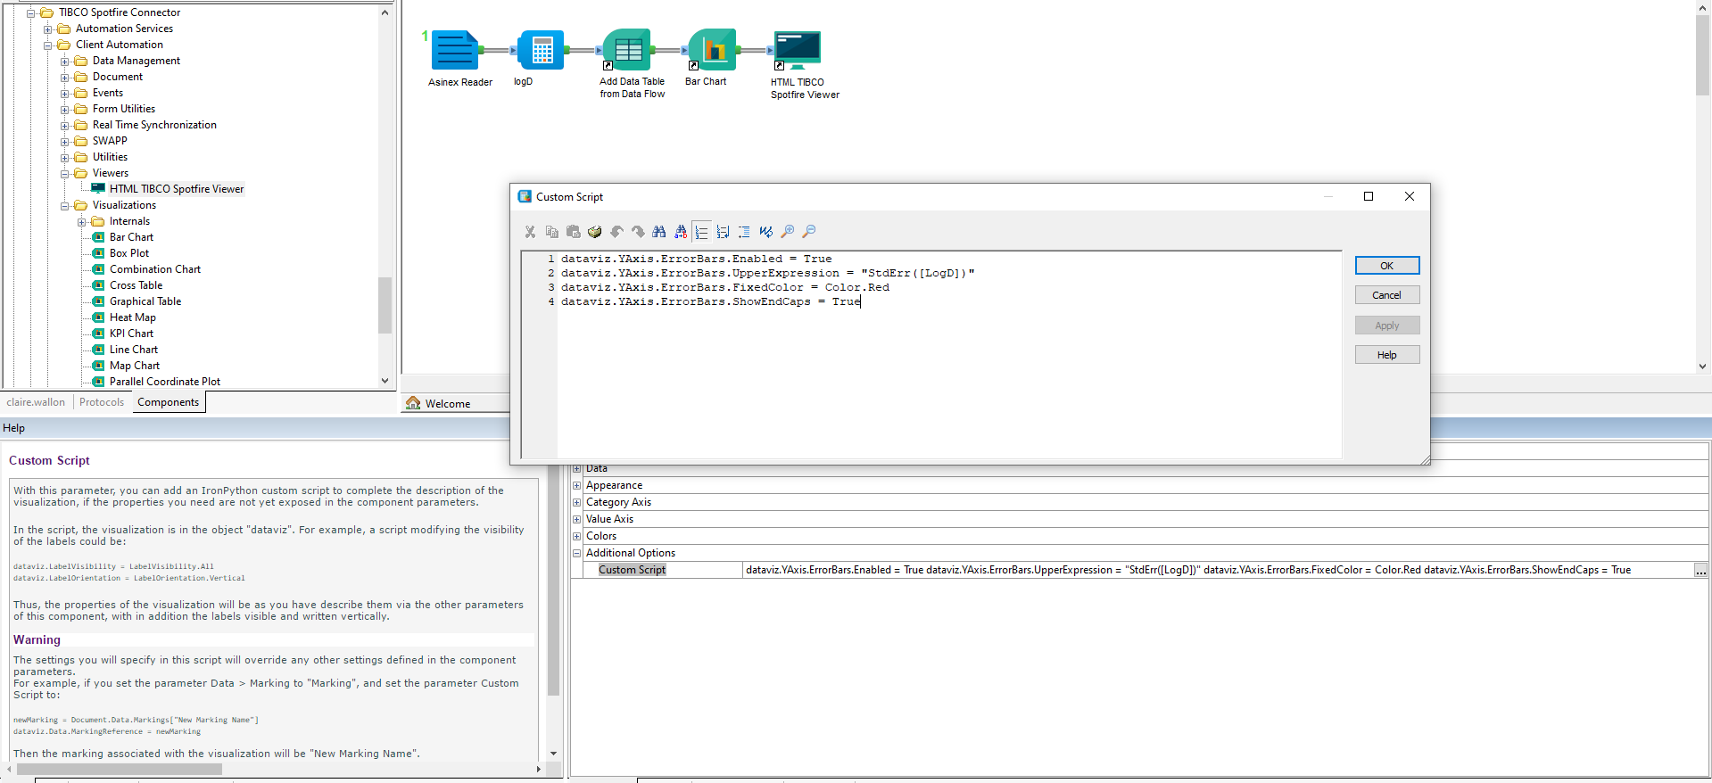This screenshot has height=783, width=1712.
Task: Collapse the Viewers folder
Action: [65, 174]
